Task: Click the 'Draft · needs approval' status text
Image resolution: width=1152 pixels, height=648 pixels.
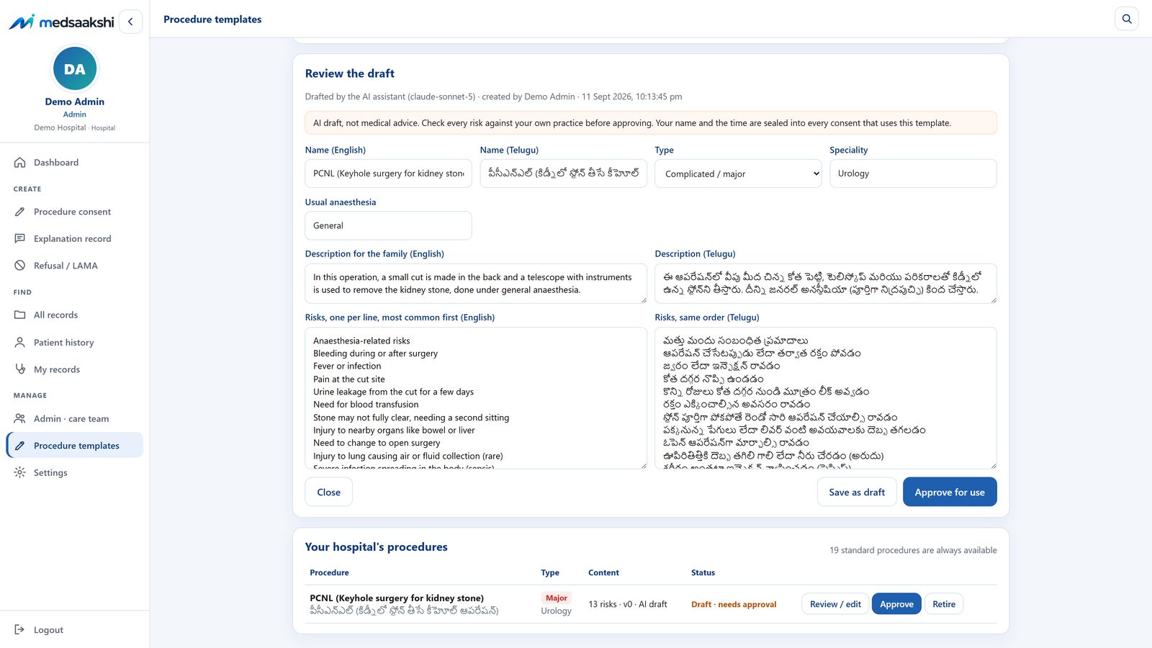Action: point(734,604)
